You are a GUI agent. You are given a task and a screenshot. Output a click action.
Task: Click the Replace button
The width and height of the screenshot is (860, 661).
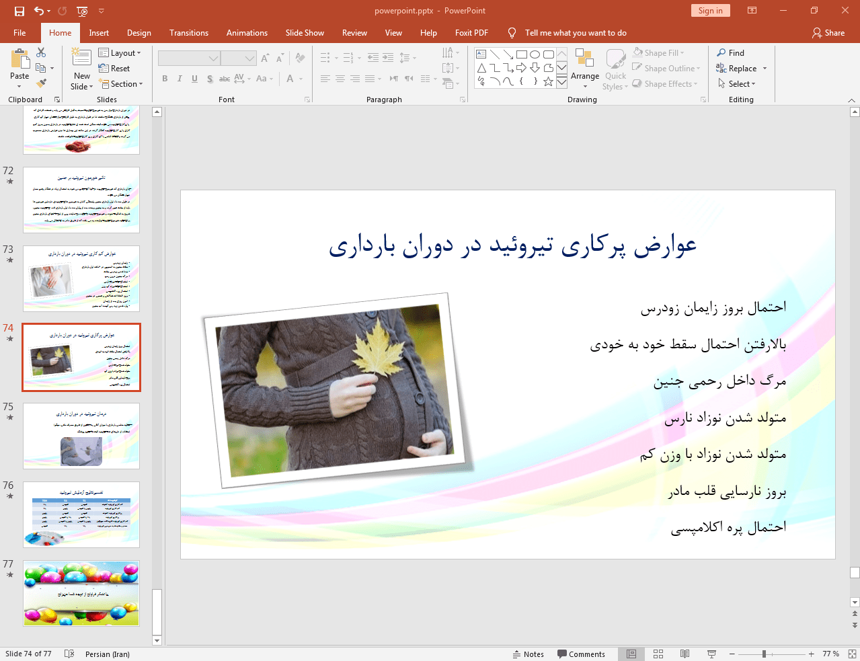click(738, 68)
